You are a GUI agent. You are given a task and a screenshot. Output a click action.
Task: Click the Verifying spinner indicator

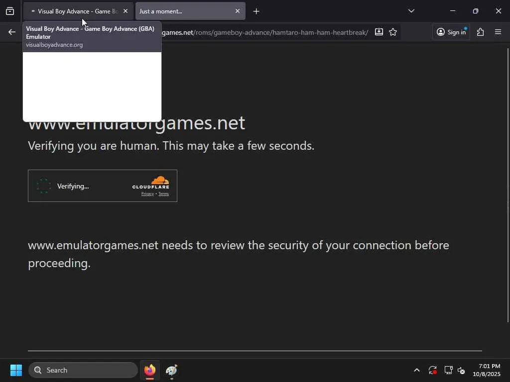click(x=44, y=186)
